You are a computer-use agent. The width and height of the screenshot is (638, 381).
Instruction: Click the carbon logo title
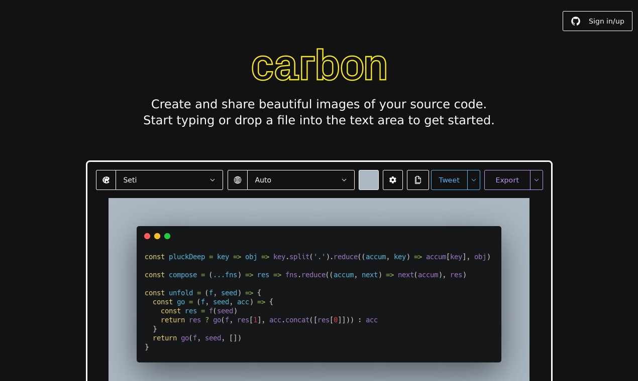click(x=319, y=66)
